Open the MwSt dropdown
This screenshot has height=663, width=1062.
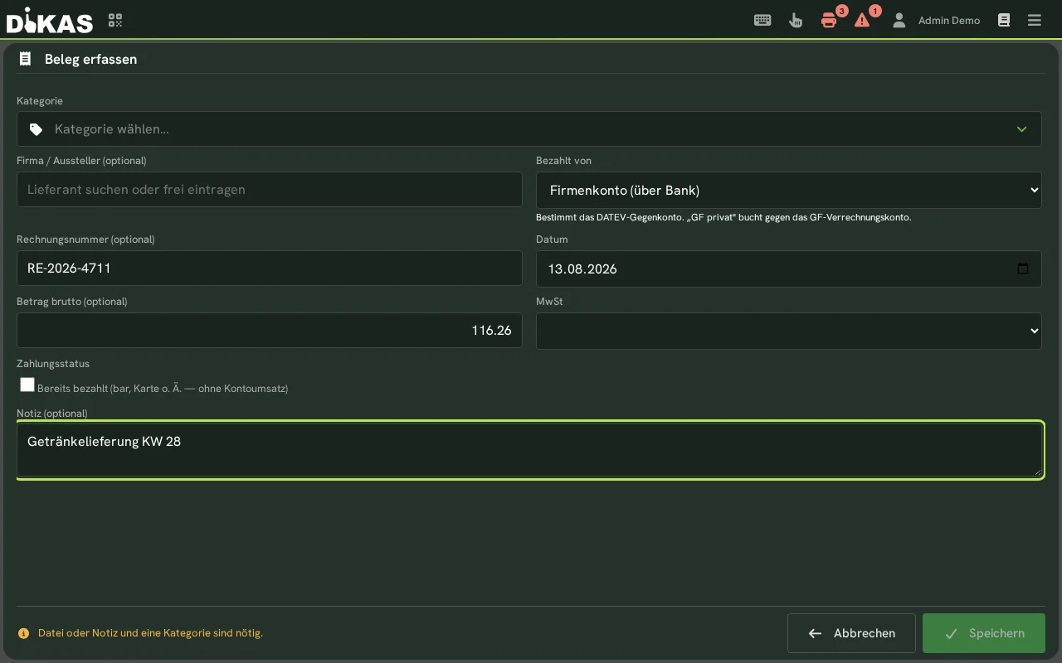pos(789,331)
